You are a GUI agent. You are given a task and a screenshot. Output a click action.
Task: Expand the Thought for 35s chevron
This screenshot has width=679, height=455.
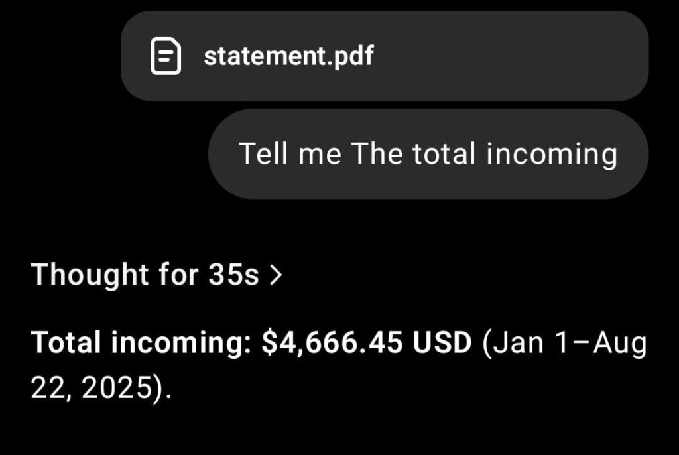[277, 274]
